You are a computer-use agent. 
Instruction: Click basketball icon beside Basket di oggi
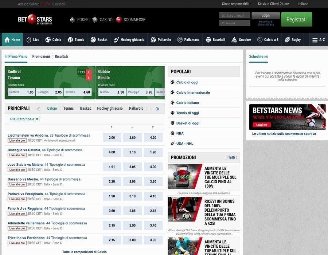tap(172, 123)
